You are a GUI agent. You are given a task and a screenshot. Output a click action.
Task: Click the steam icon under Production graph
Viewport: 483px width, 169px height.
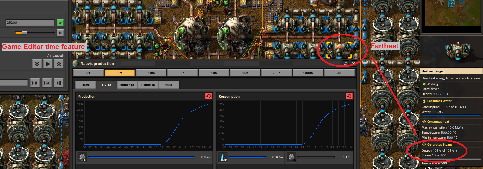[82, 158]
